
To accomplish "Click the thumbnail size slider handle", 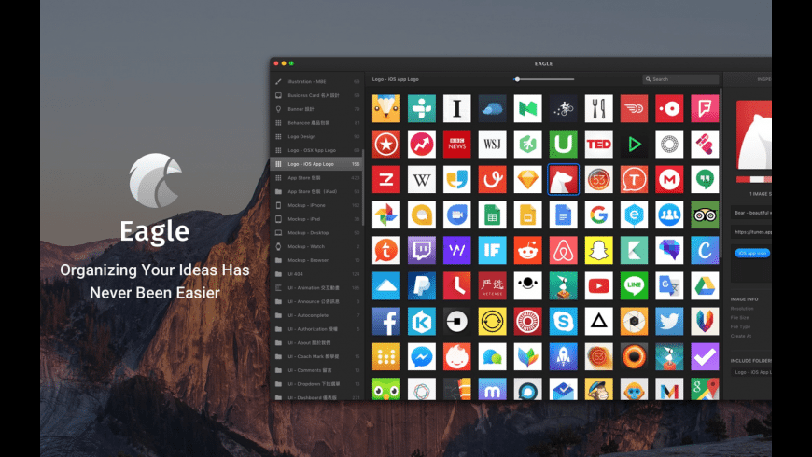I will [517, 79].
